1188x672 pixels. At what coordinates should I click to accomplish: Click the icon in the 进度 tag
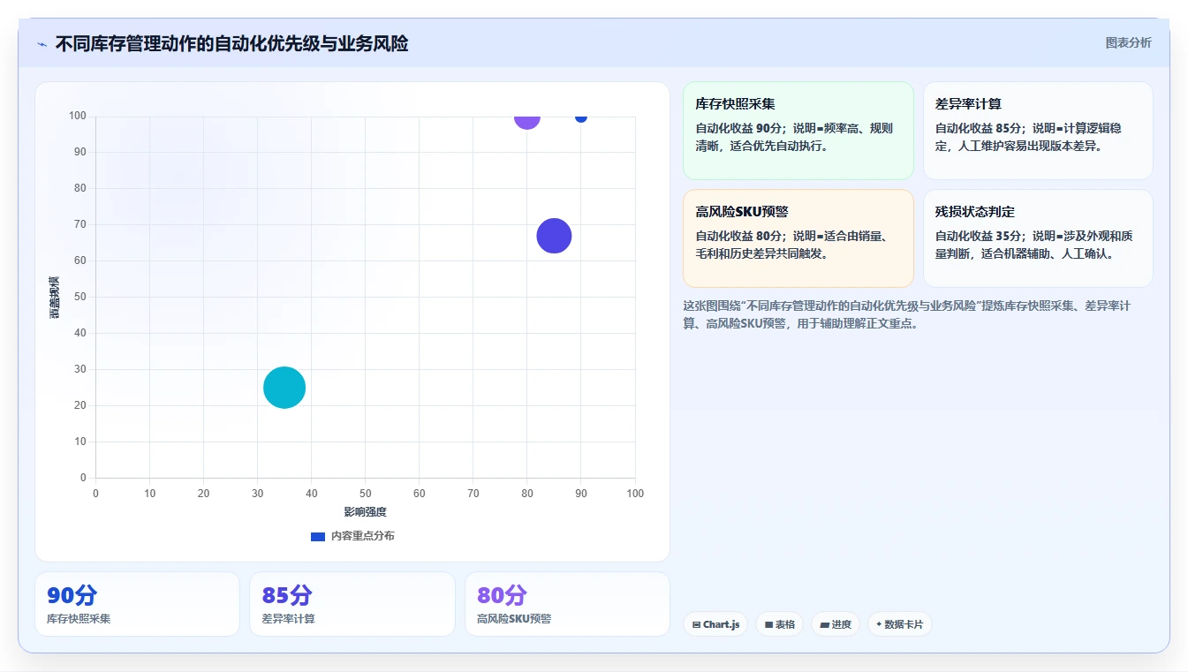point(824,624)
